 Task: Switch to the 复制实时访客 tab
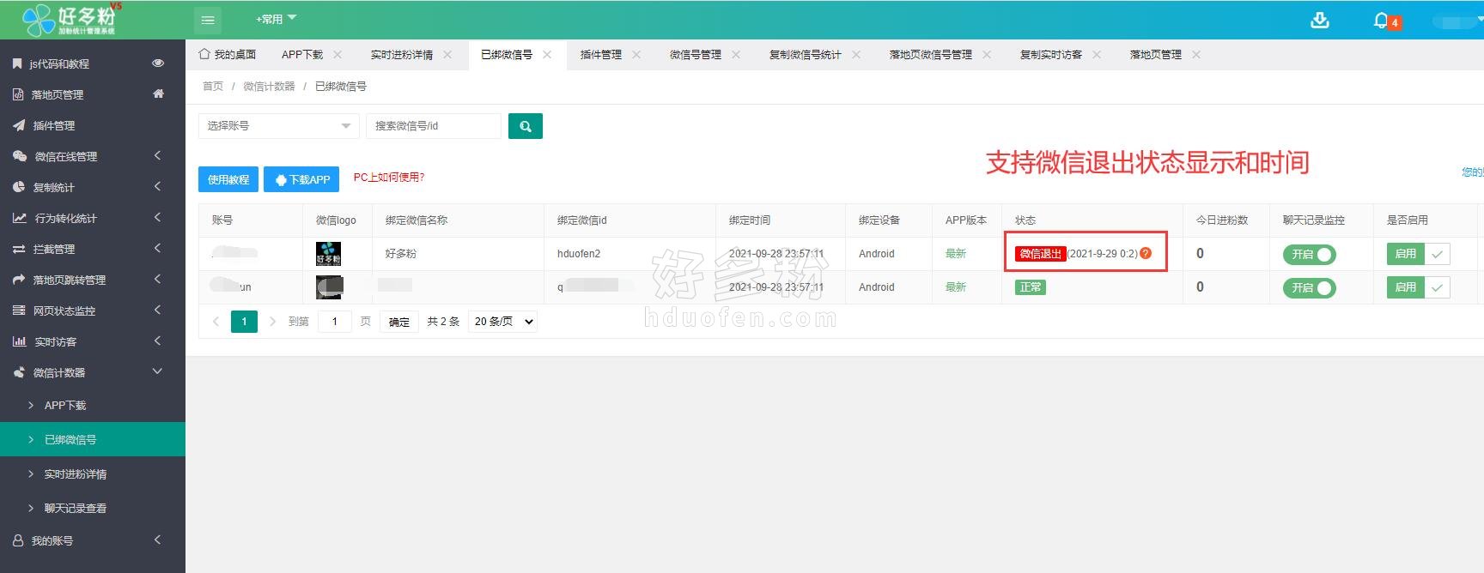(x=1051, y=54)
